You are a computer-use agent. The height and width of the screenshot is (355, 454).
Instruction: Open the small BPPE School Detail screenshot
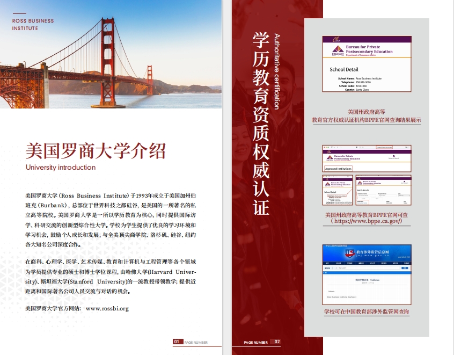click(x=338, y=190)
